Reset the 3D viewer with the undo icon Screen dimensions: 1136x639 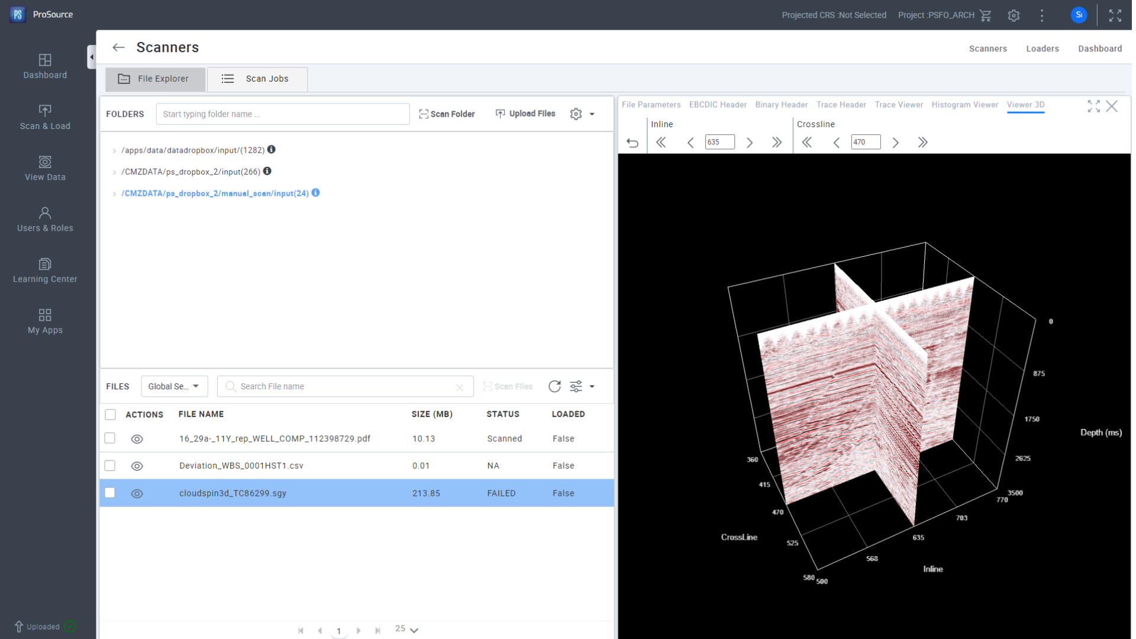pyautogui.click(x=632, y=143)
